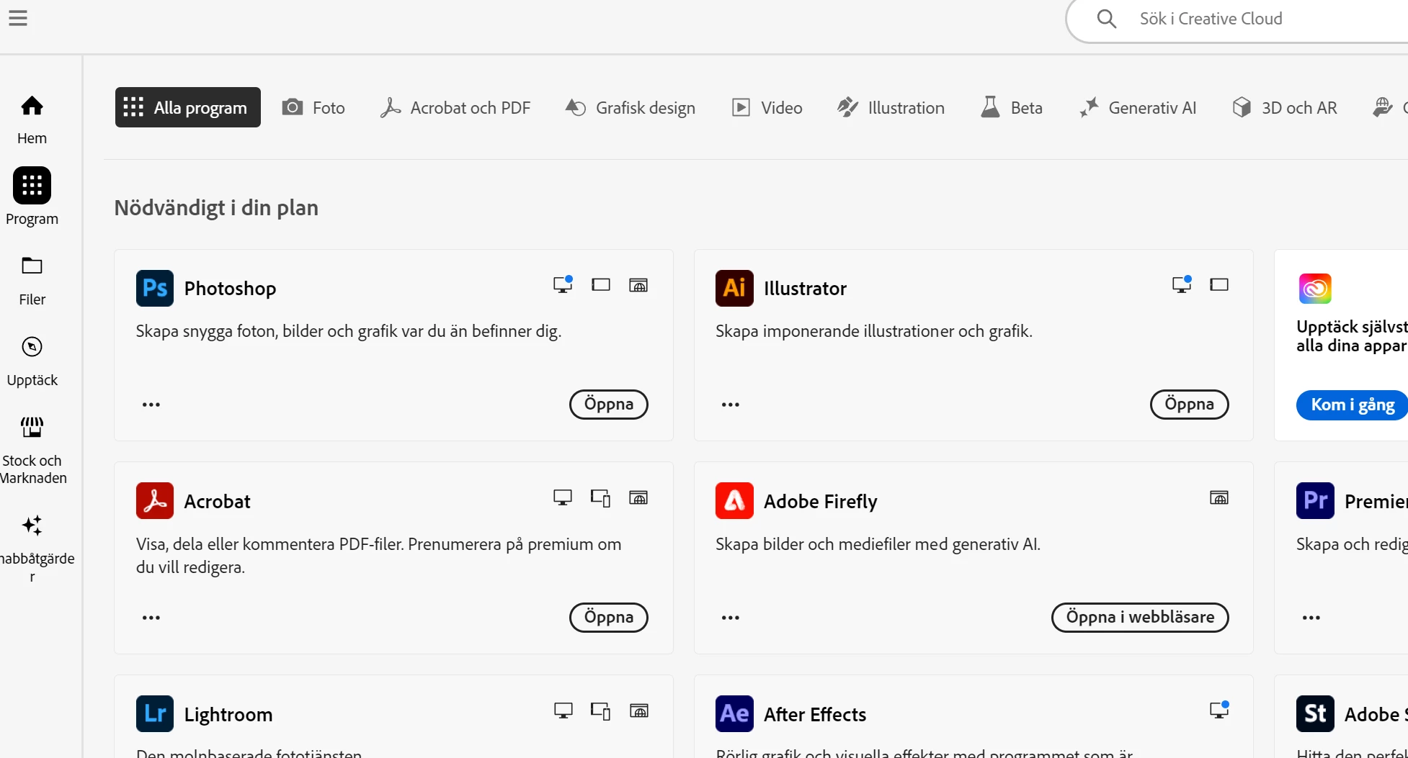The width and height of the screenshot is (1408, 758).
Task: Switch to the Illustration tab
Action: point(891,108)
